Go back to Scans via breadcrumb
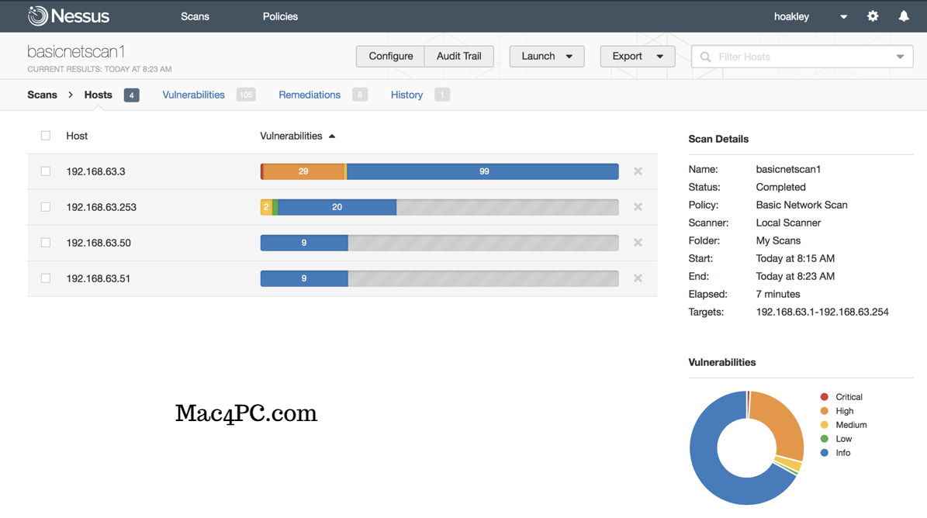Screen dimensions: 927x518 [x=42, y=95]
